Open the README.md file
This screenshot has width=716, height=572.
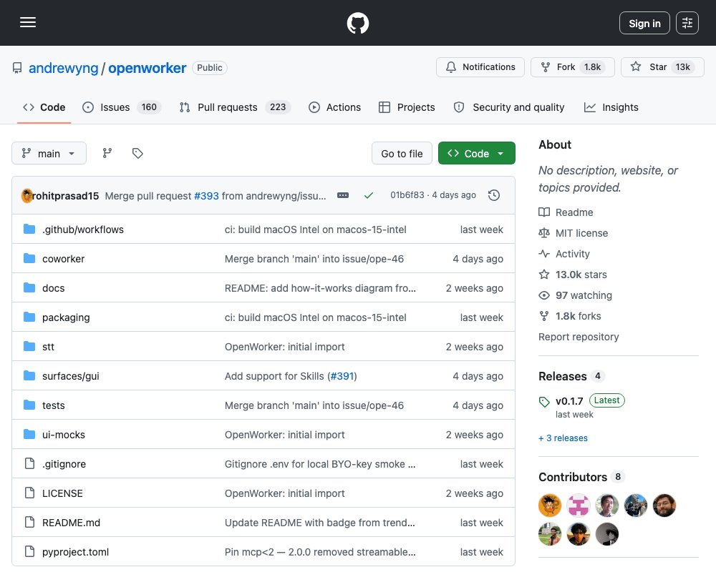coord(71,523)
